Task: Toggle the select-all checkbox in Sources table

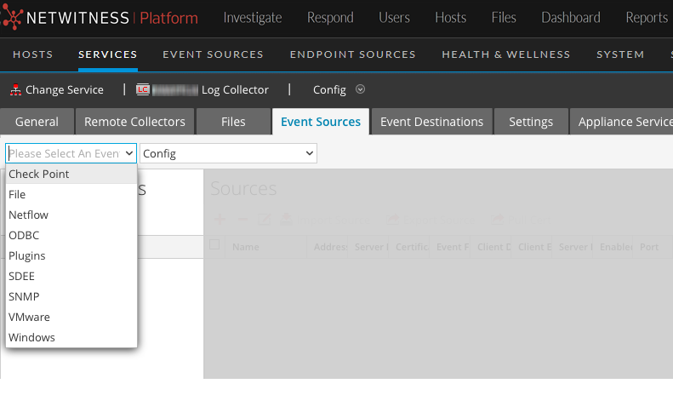Action: 215,245
